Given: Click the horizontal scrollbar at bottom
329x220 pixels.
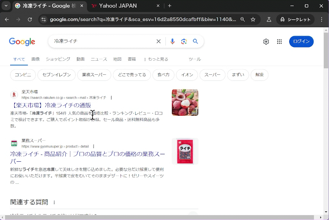Looking at the screenshot, I should click(159, 217).
